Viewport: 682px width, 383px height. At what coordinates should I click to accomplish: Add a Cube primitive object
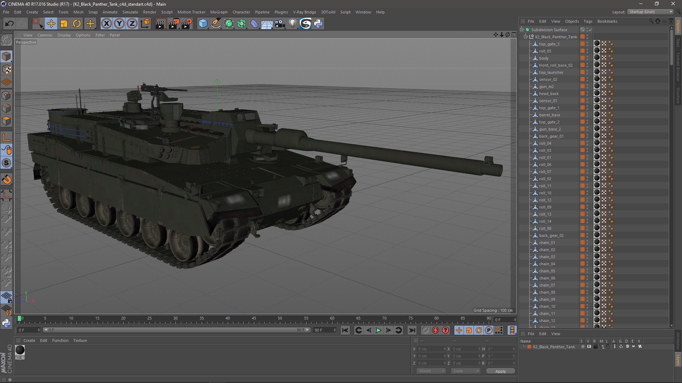(203, 24)
